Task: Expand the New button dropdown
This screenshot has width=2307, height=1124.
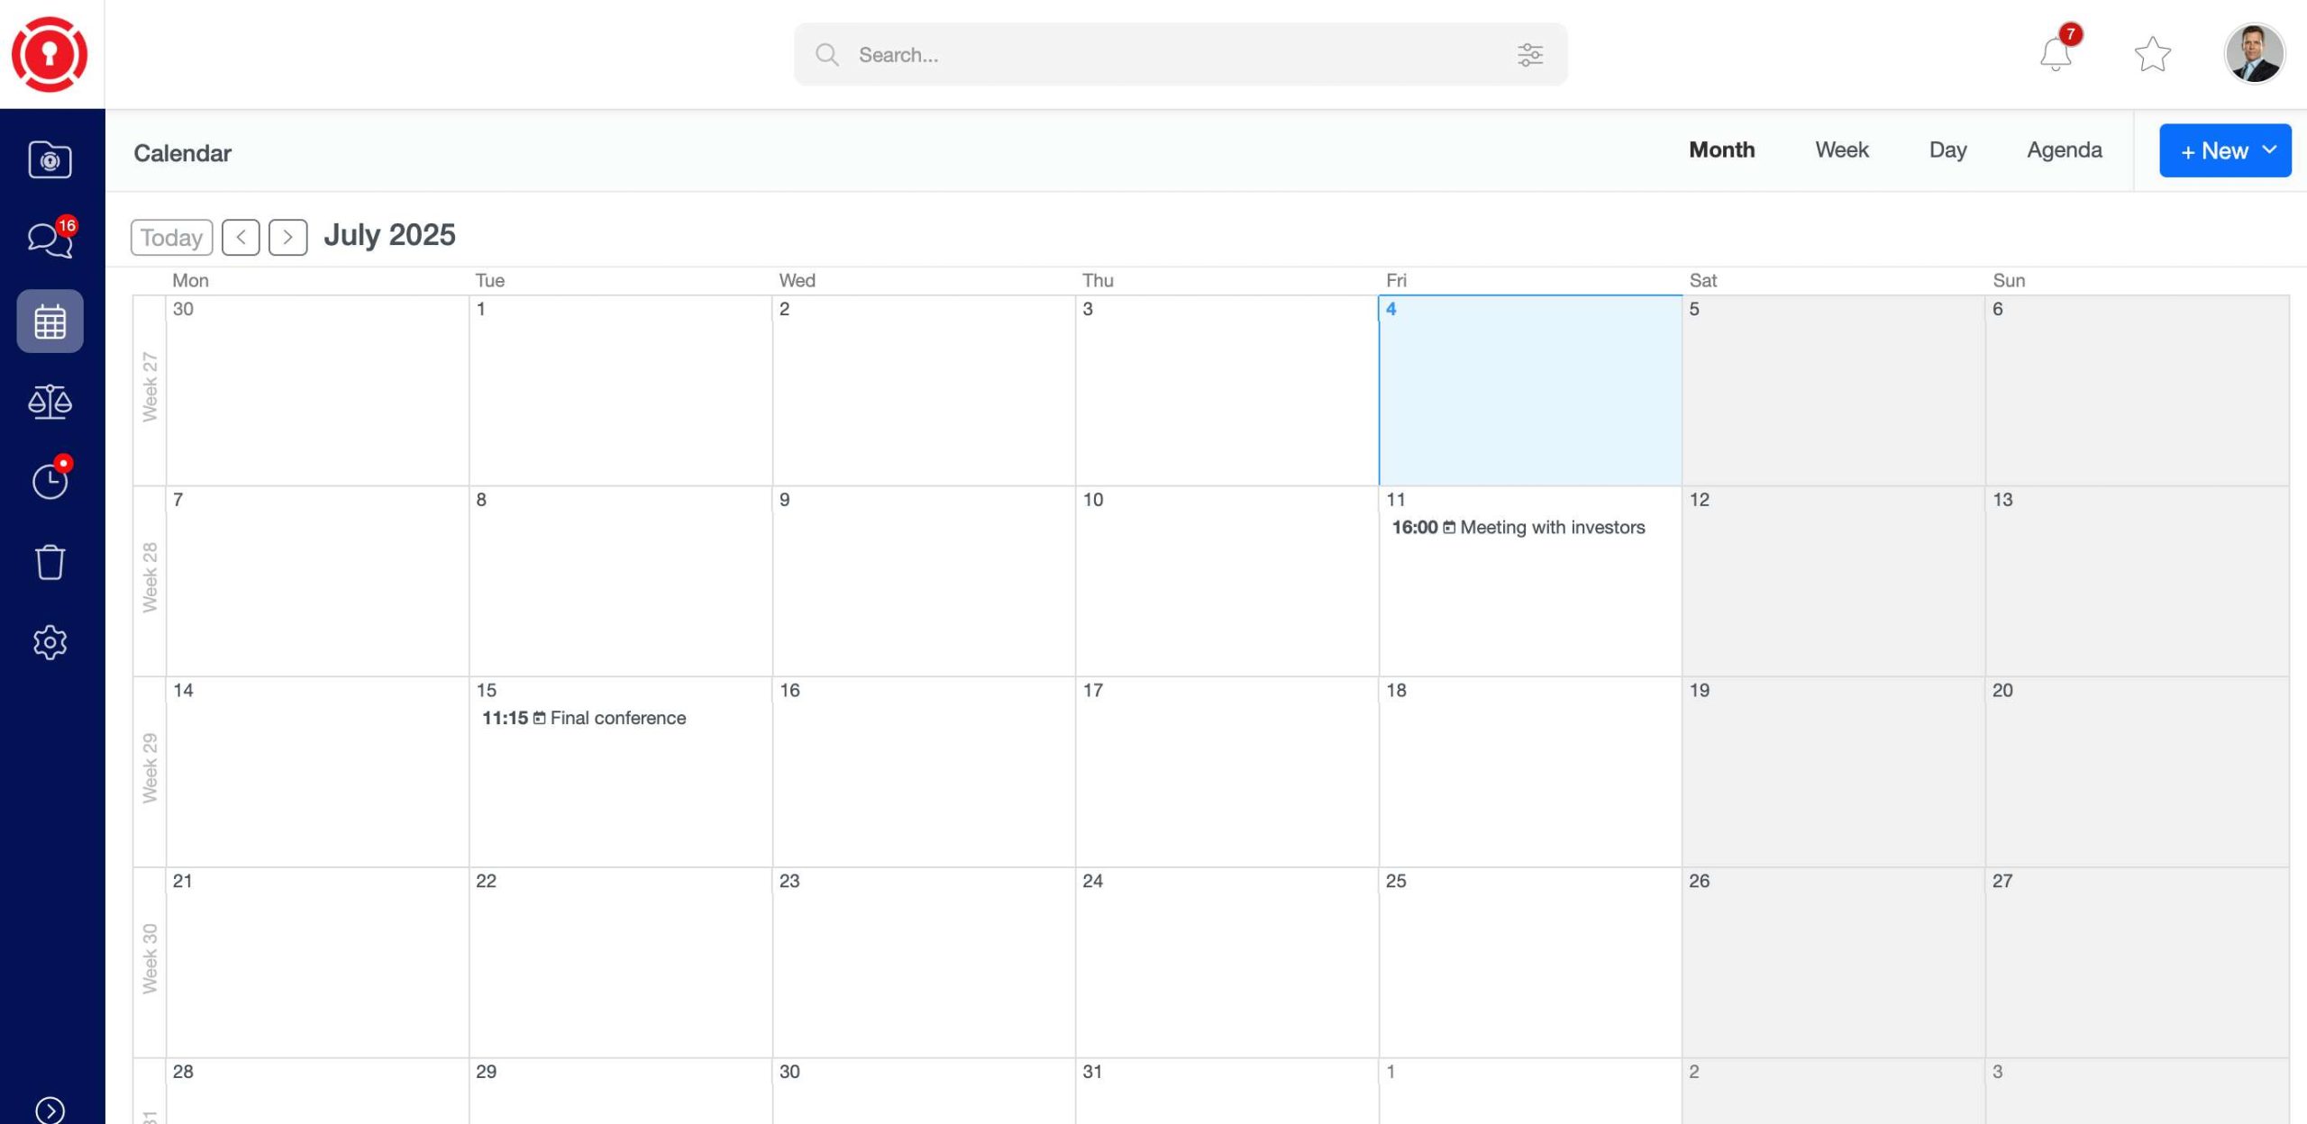Action: coord(2270,150)
